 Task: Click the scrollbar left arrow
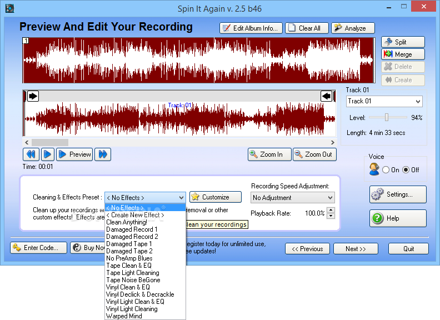tap(27, 142)
